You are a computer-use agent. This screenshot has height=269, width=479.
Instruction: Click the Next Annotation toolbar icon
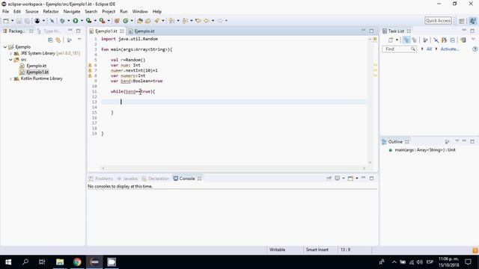(x=171, y=21)
